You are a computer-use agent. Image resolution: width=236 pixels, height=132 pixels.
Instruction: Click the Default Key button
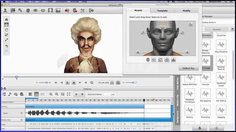pos(188,68)
